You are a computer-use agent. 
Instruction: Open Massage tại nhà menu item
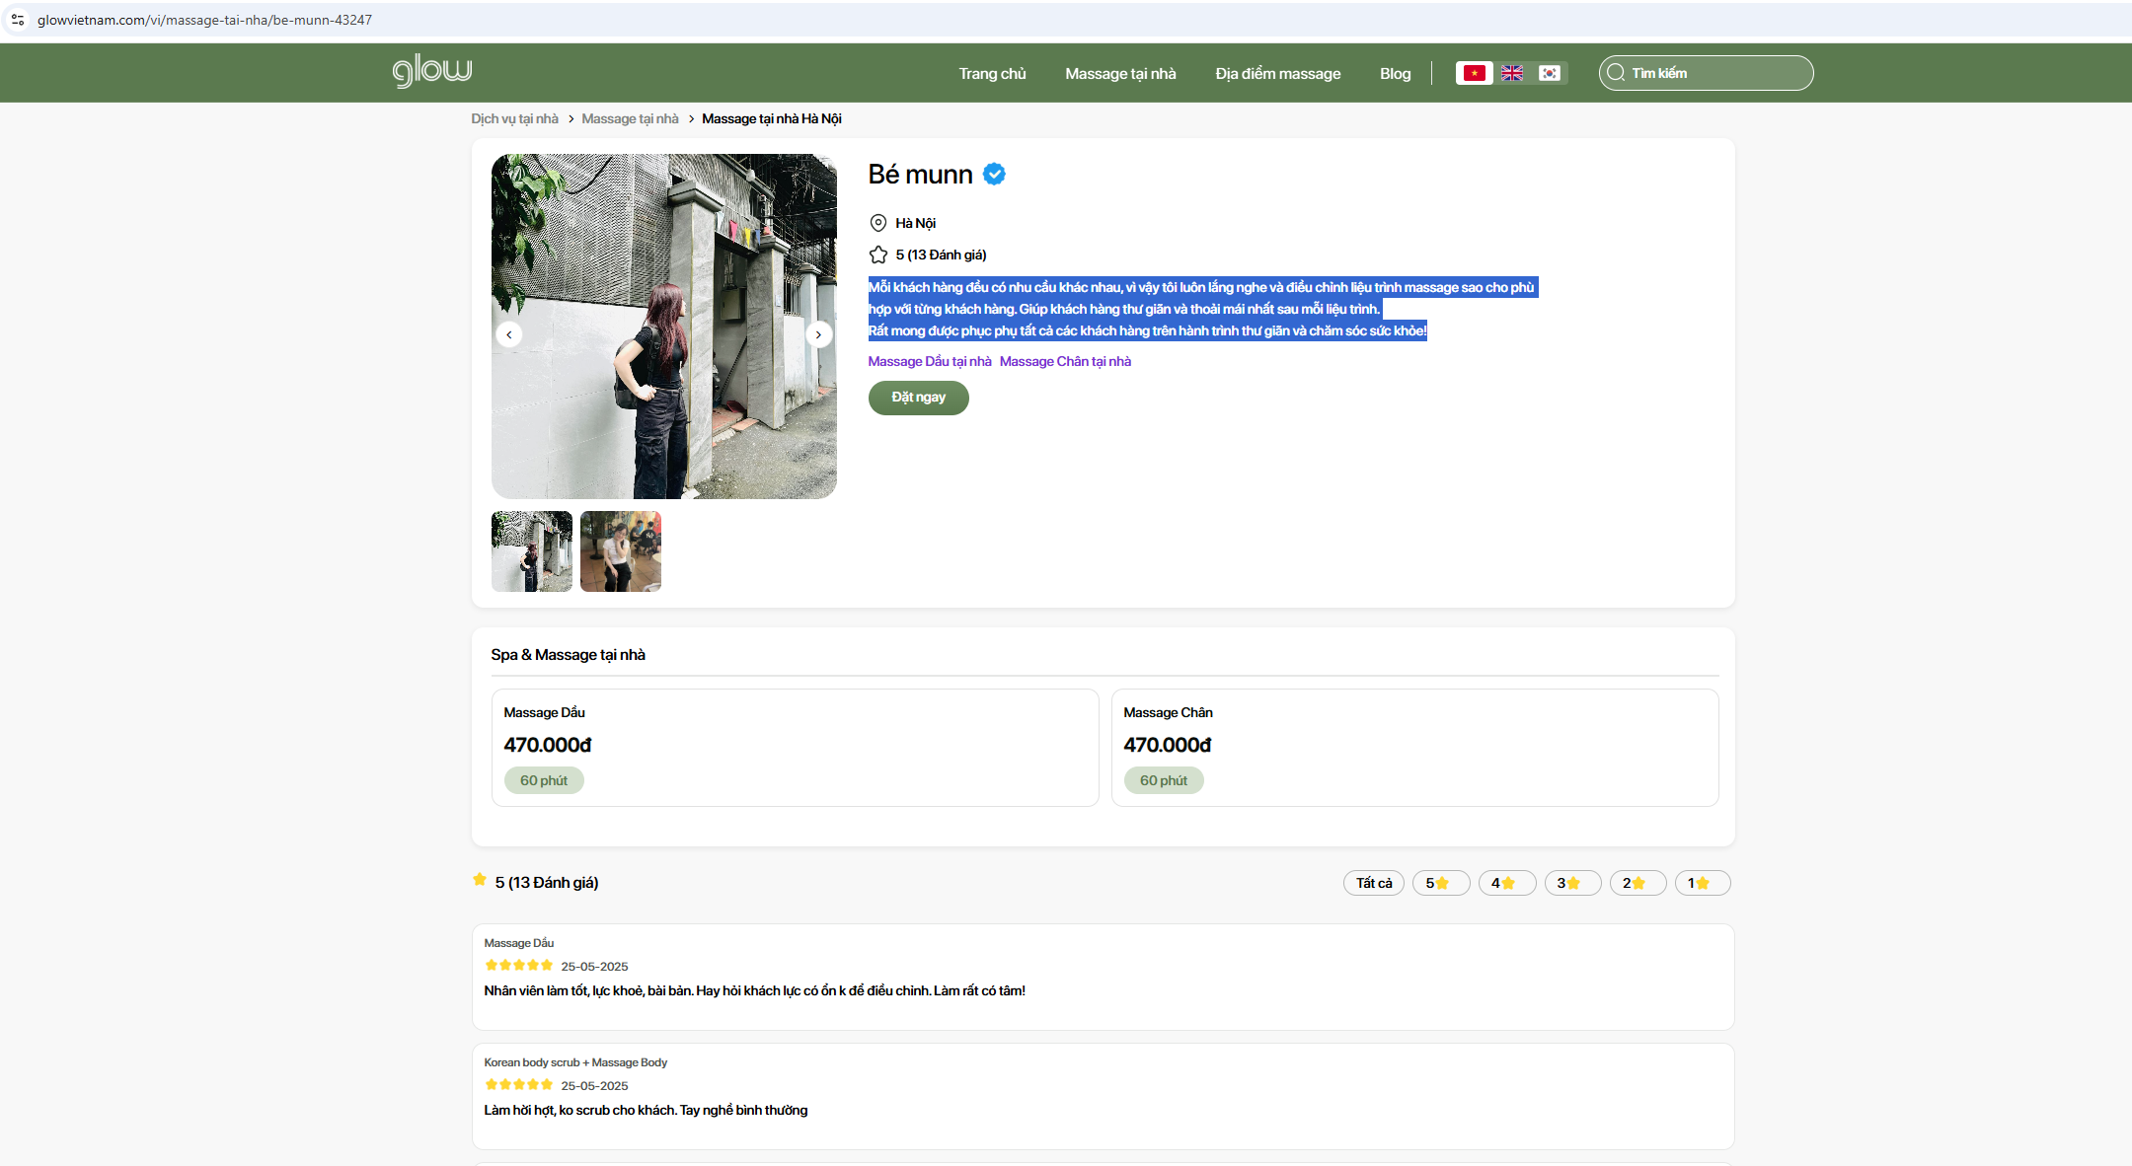pyautogui.click(x=1120, y=74)
